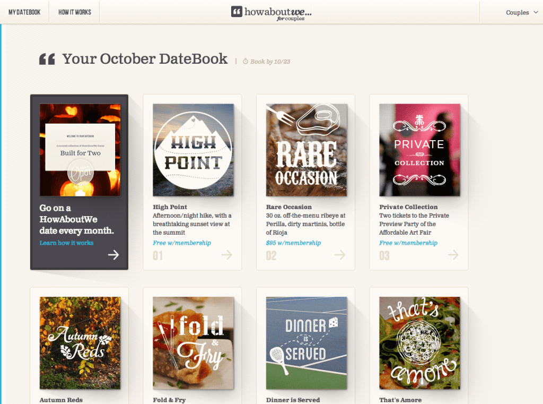
Task: Open the Autumn Reds date image
Action: (80, 342)
